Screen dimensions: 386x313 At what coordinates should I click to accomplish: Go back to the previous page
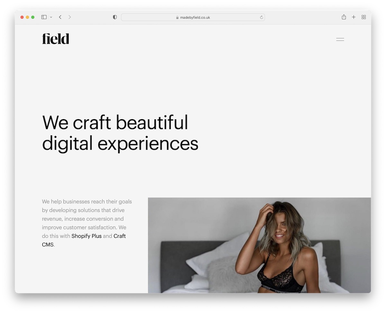click(60, 17)
